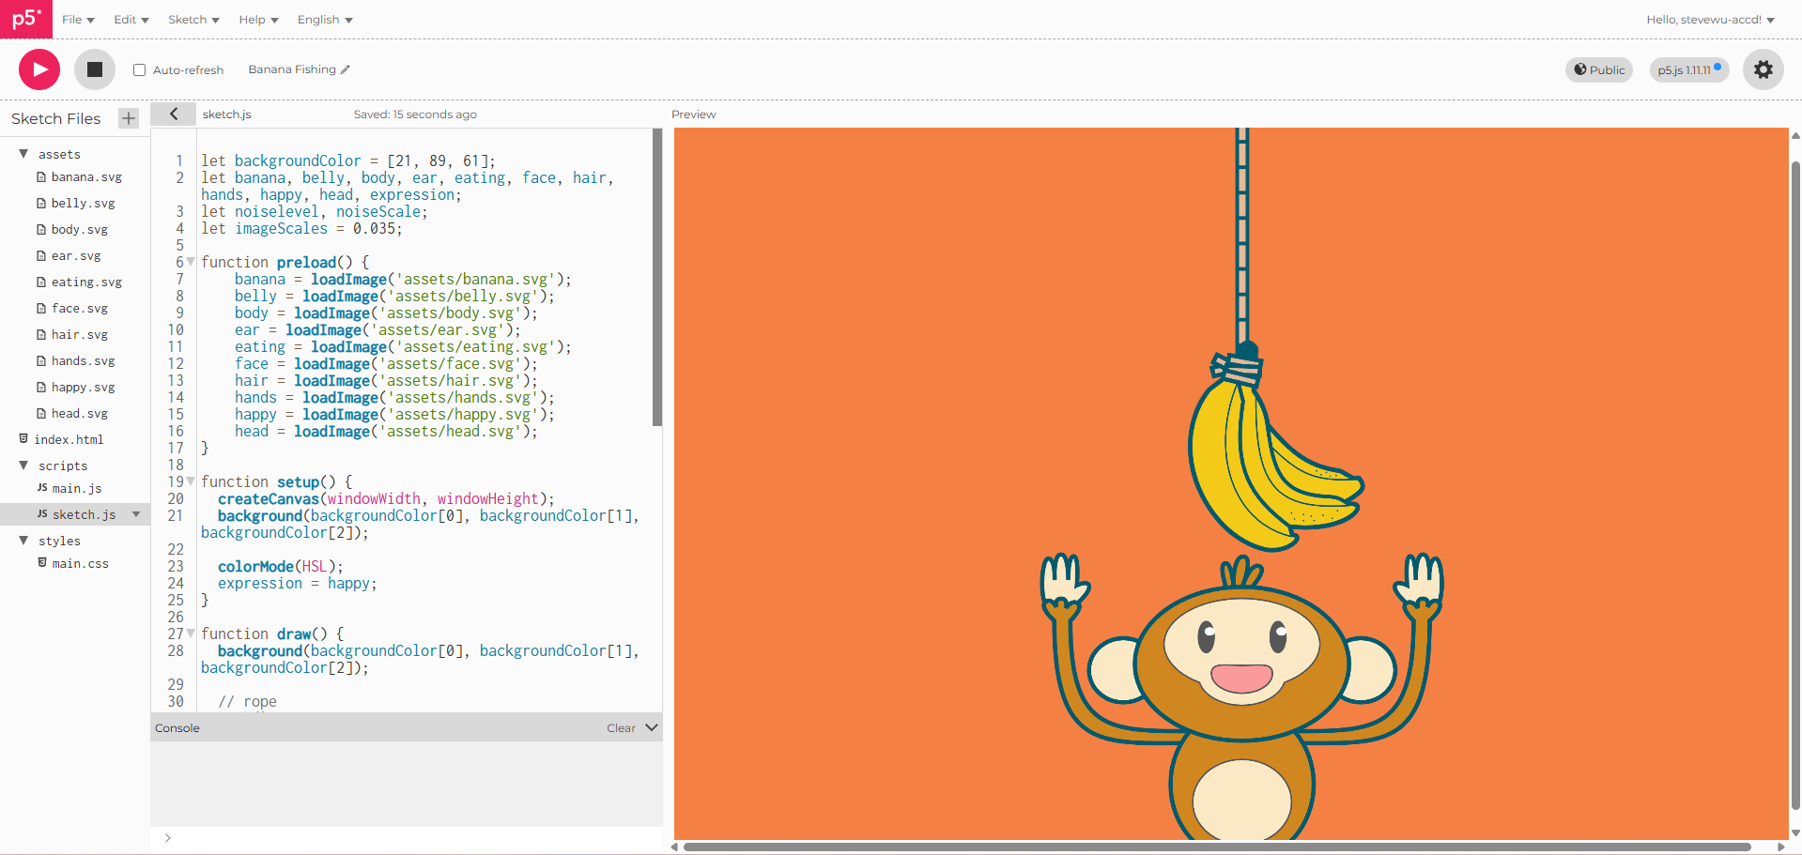Run the sketch with the play button
1802x855 pixels.
click(x=39, y=69)
